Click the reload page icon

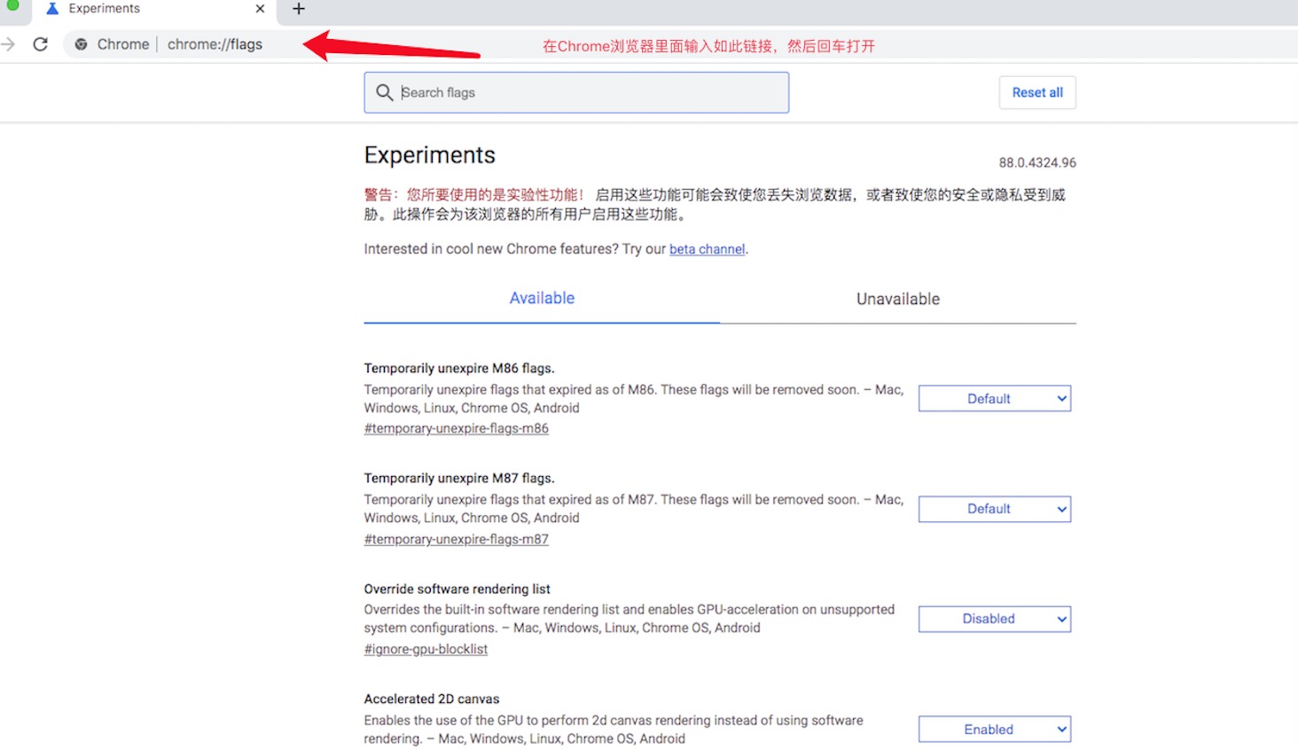40,44
